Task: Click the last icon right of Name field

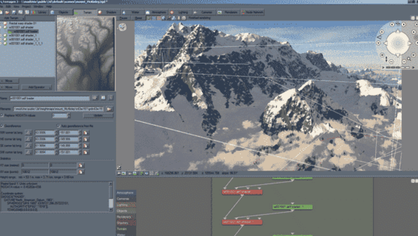Action: pos(111,98)
